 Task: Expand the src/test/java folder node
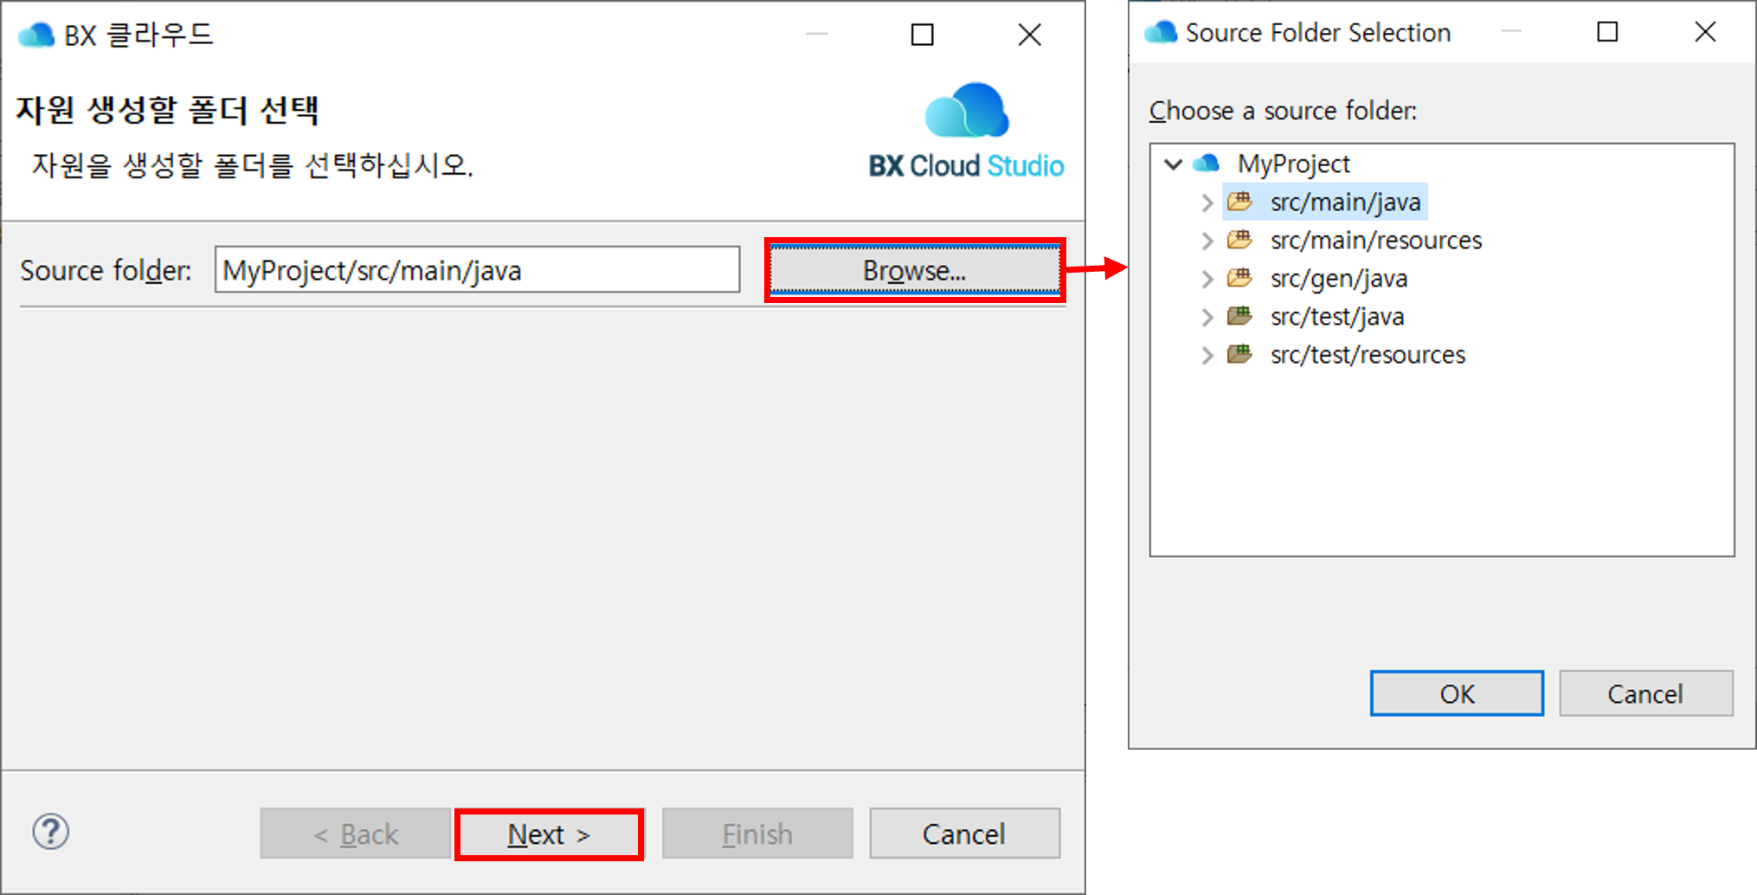(x=1207, y=317)
